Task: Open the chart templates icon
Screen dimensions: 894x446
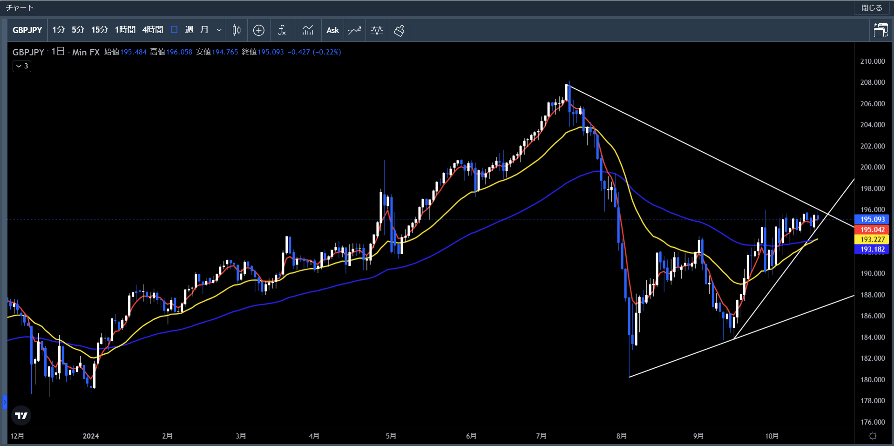Action: click(308, 30)
